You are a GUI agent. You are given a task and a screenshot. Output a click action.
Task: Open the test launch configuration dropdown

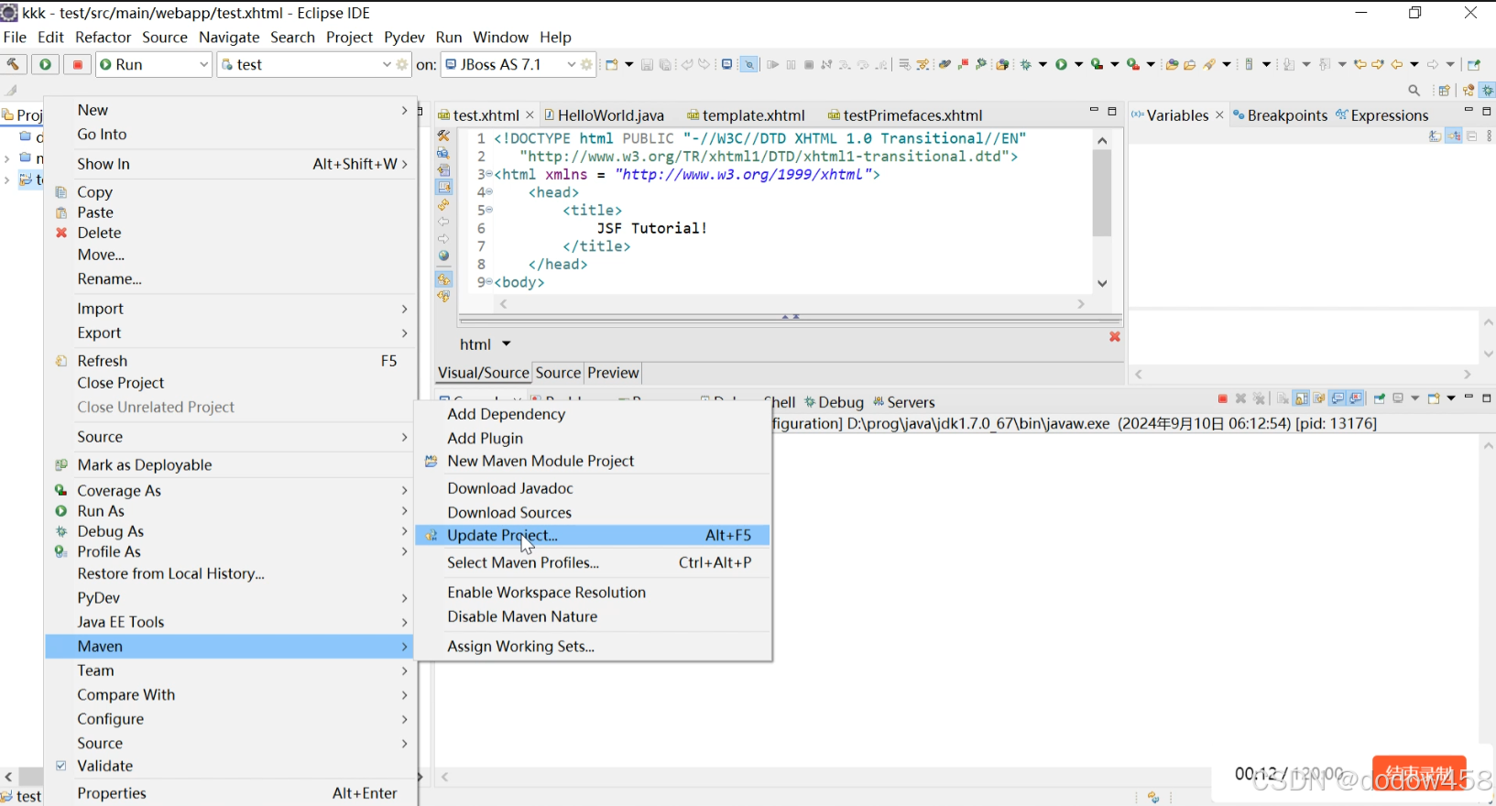[387, 64]
